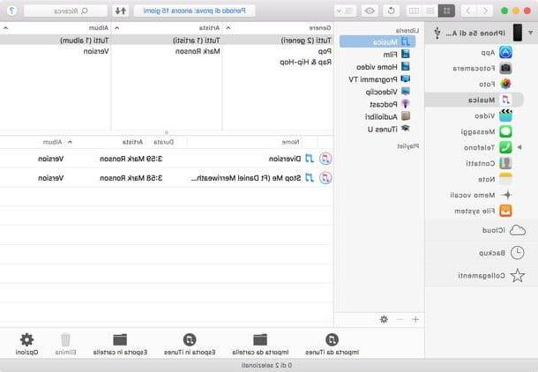Go forward with the forward arrow
This screenshot has width=538, height=372.
click(468, 11)
